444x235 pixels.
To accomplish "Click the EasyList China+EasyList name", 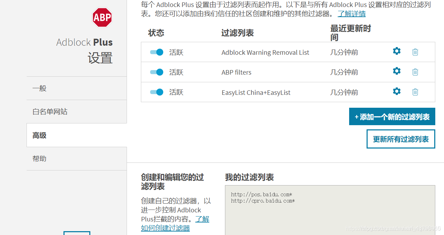I will (x=256, y=92).
